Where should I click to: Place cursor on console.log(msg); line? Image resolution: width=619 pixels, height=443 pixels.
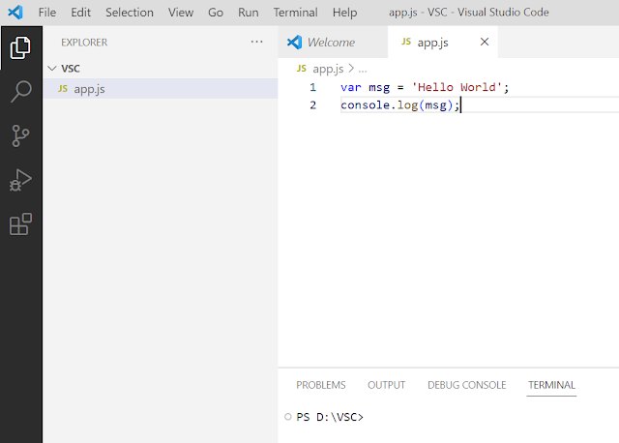(x=400, y=105)
